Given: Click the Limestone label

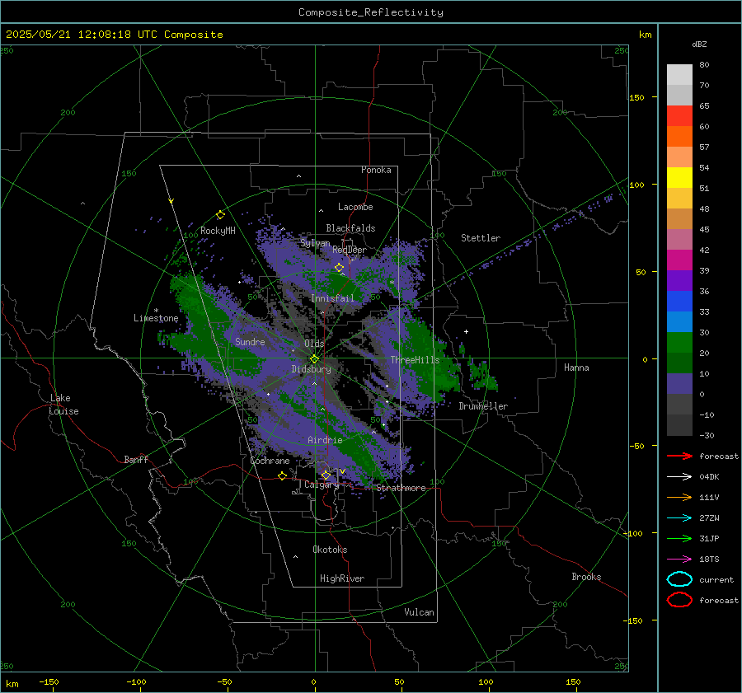Looking at the screenshot, I should coord(156,318).
